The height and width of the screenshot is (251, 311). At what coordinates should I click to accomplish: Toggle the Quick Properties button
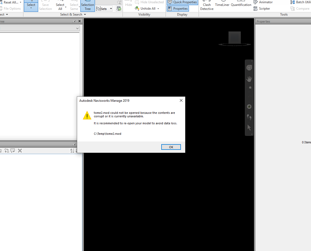tap(182, 2)
